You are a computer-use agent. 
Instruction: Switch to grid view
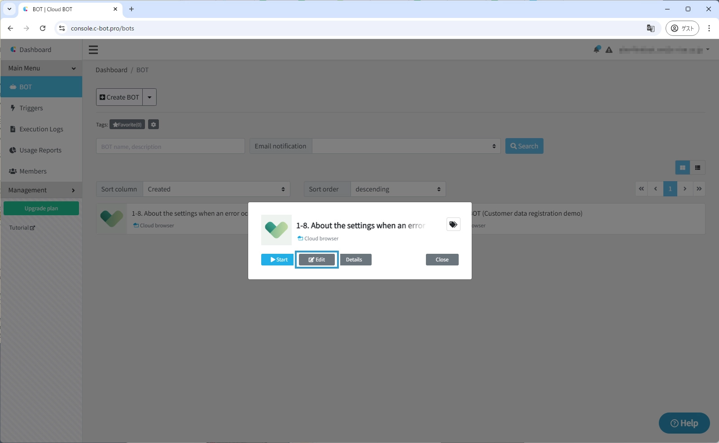point(682,168)
